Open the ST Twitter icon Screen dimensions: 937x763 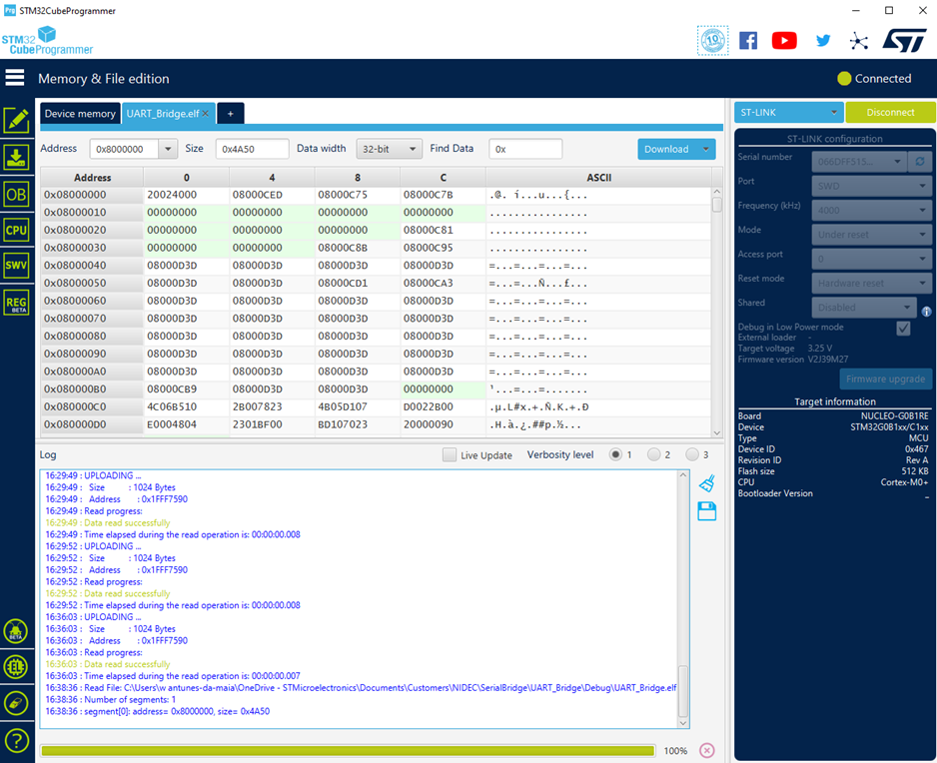[823, 41]
